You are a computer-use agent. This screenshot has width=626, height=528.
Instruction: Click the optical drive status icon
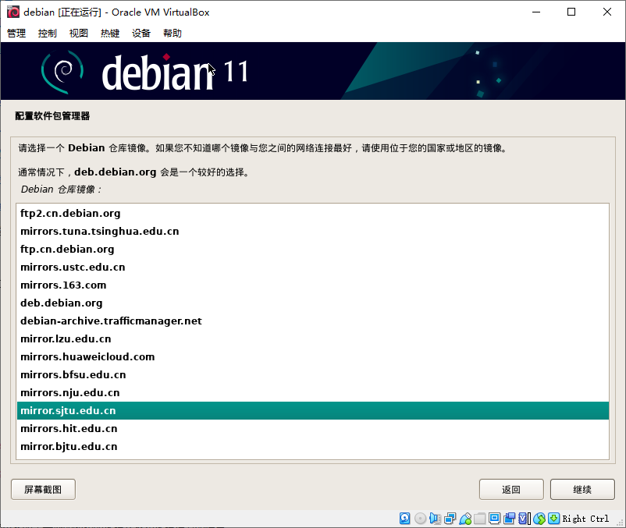[420, 518]
